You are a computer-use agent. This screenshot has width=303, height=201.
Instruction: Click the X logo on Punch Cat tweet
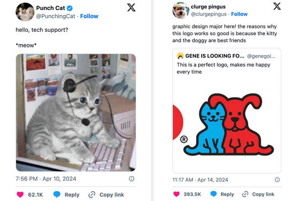(131, 7)
